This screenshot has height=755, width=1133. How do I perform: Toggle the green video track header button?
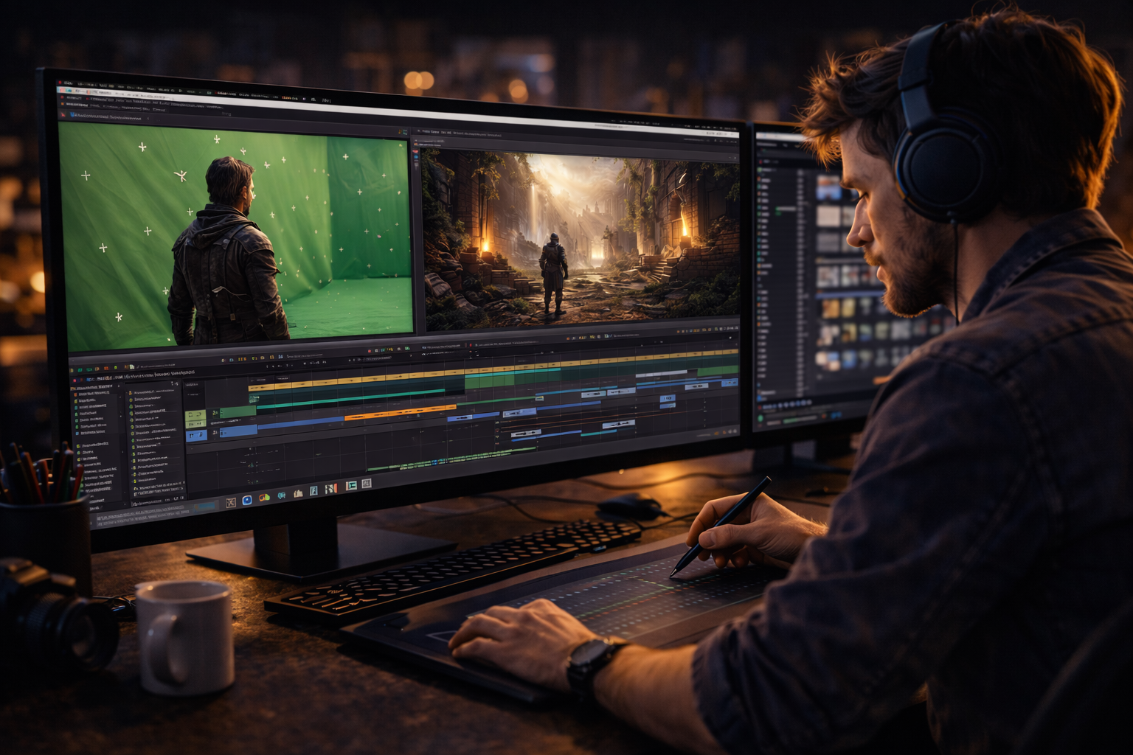click(x=195, y=415)
